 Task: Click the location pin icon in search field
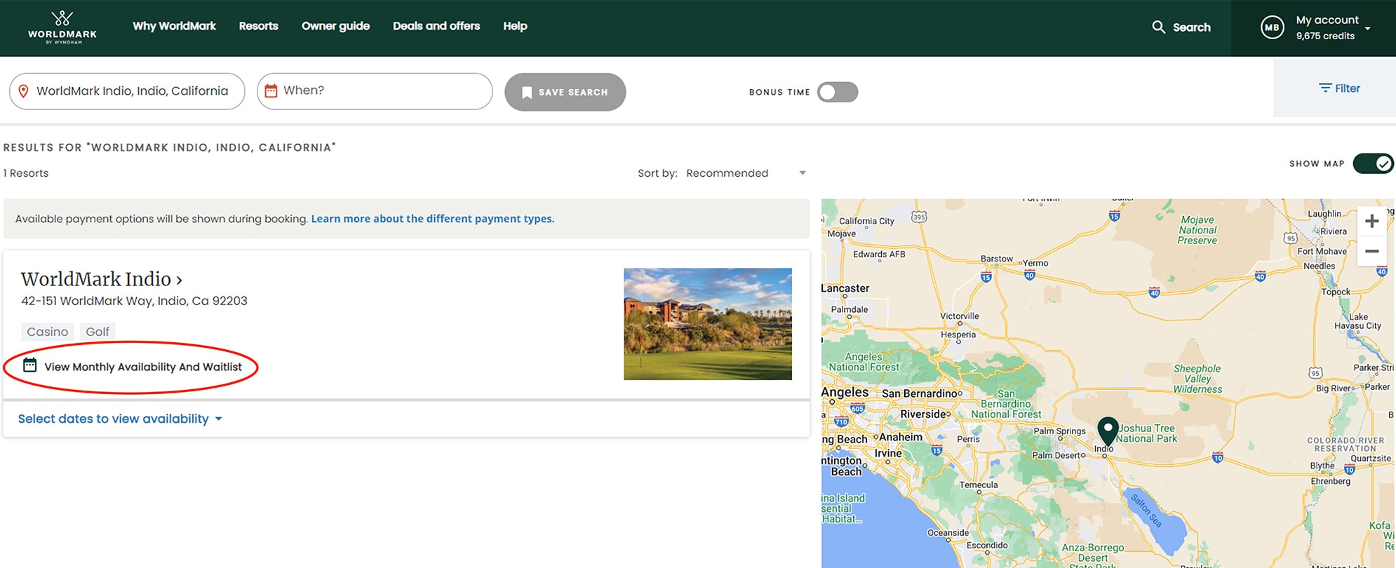click(x=23, y=91)
